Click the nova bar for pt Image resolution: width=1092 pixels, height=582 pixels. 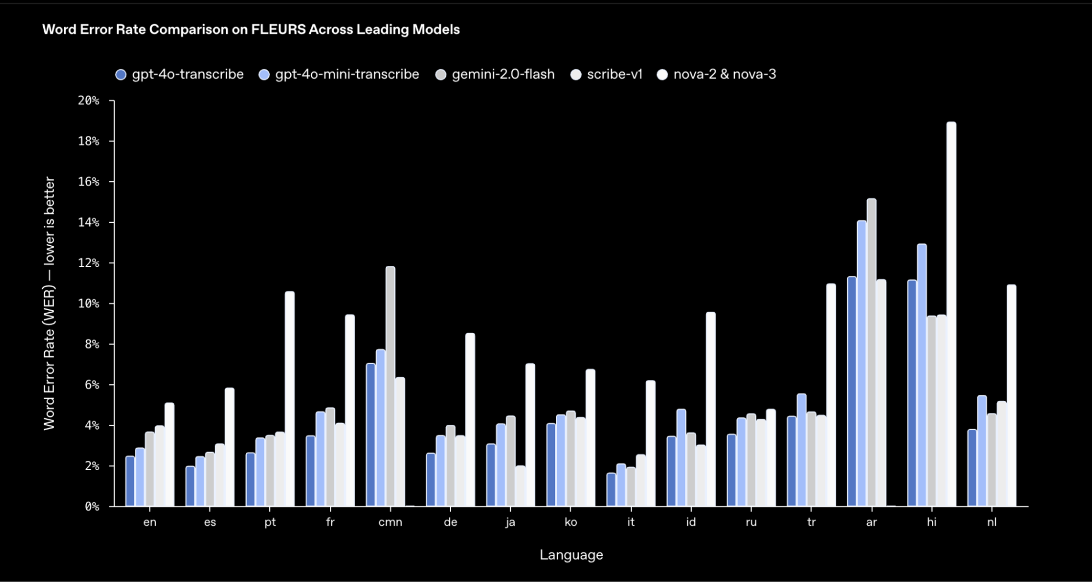tap(290, 399)
